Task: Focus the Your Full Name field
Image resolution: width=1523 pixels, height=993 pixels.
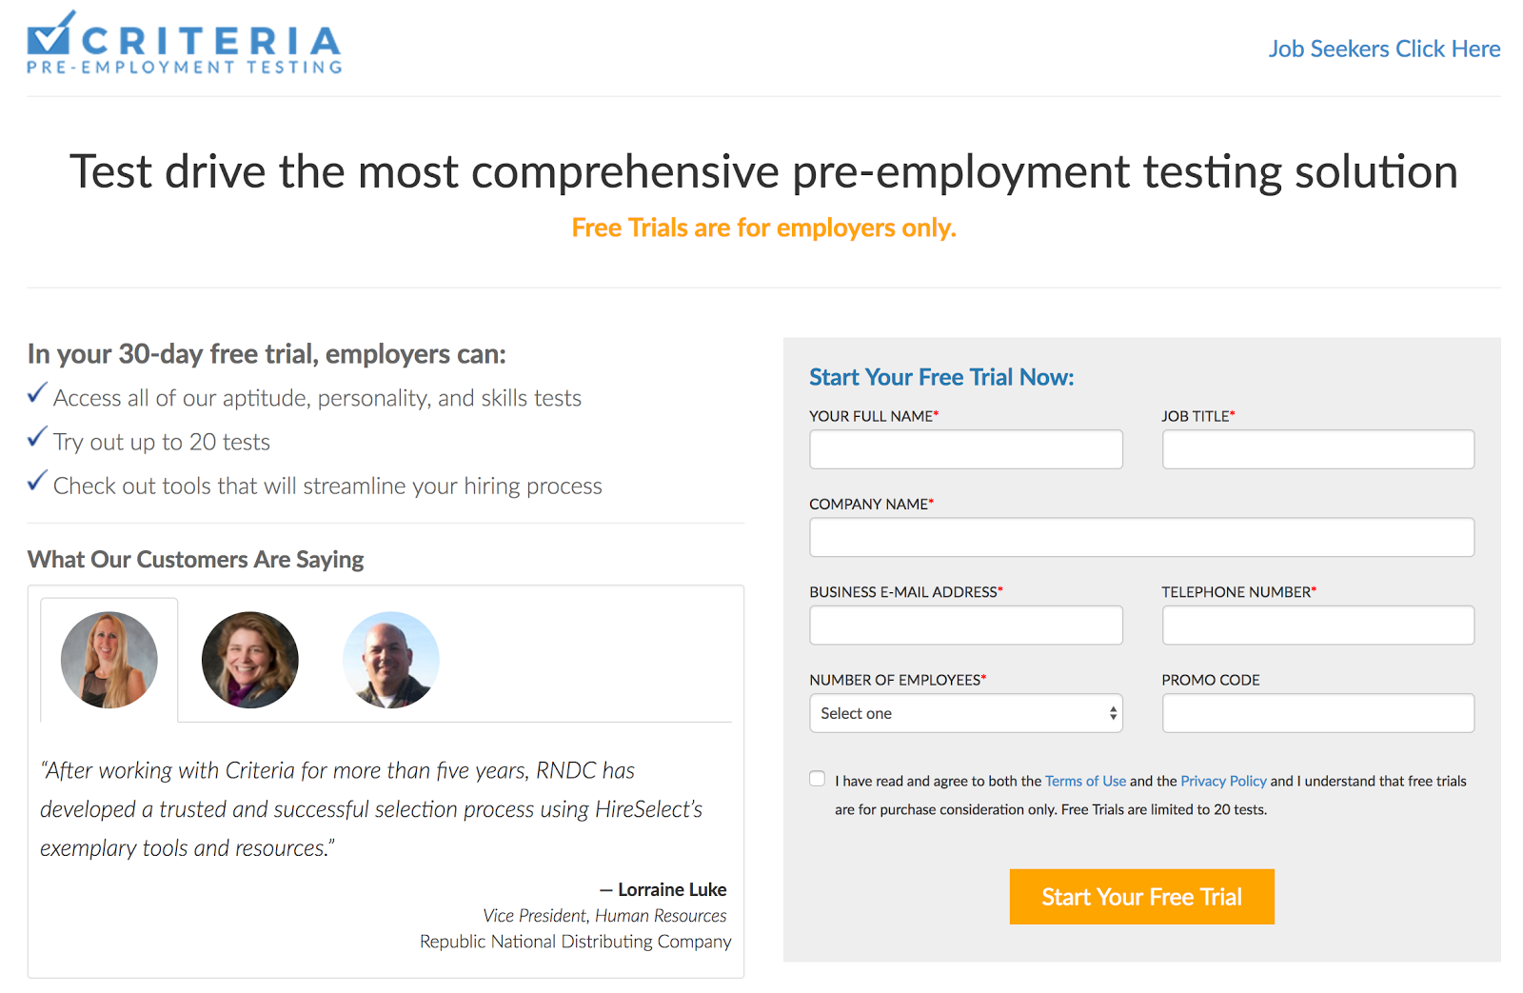Action: 965,449
